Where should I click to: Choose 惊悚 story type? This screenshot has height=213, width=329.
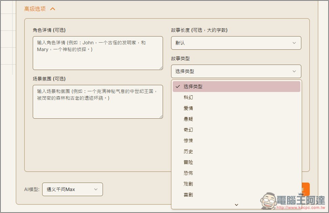point(237,141)
